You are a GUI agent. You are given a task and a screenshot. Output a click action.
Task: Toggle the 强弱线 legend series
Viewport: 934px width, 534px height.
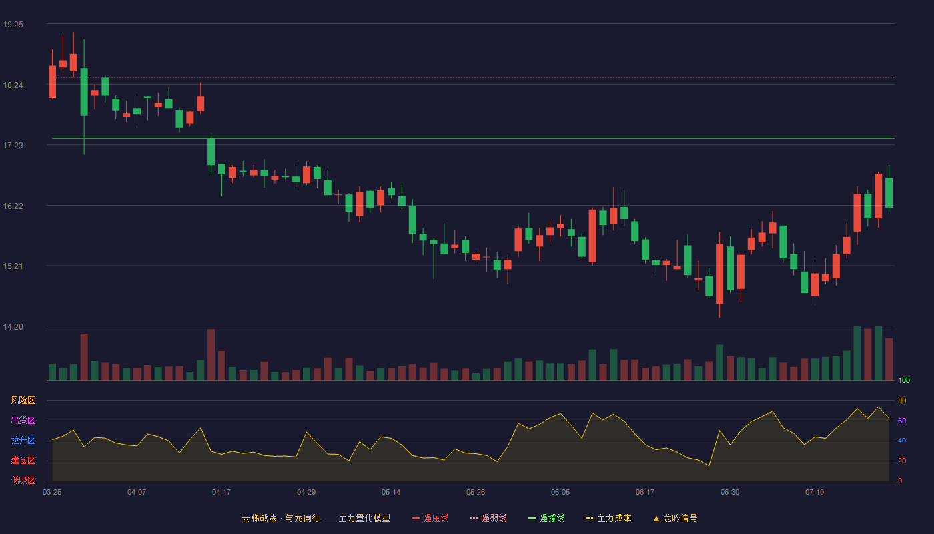(488, 518)
